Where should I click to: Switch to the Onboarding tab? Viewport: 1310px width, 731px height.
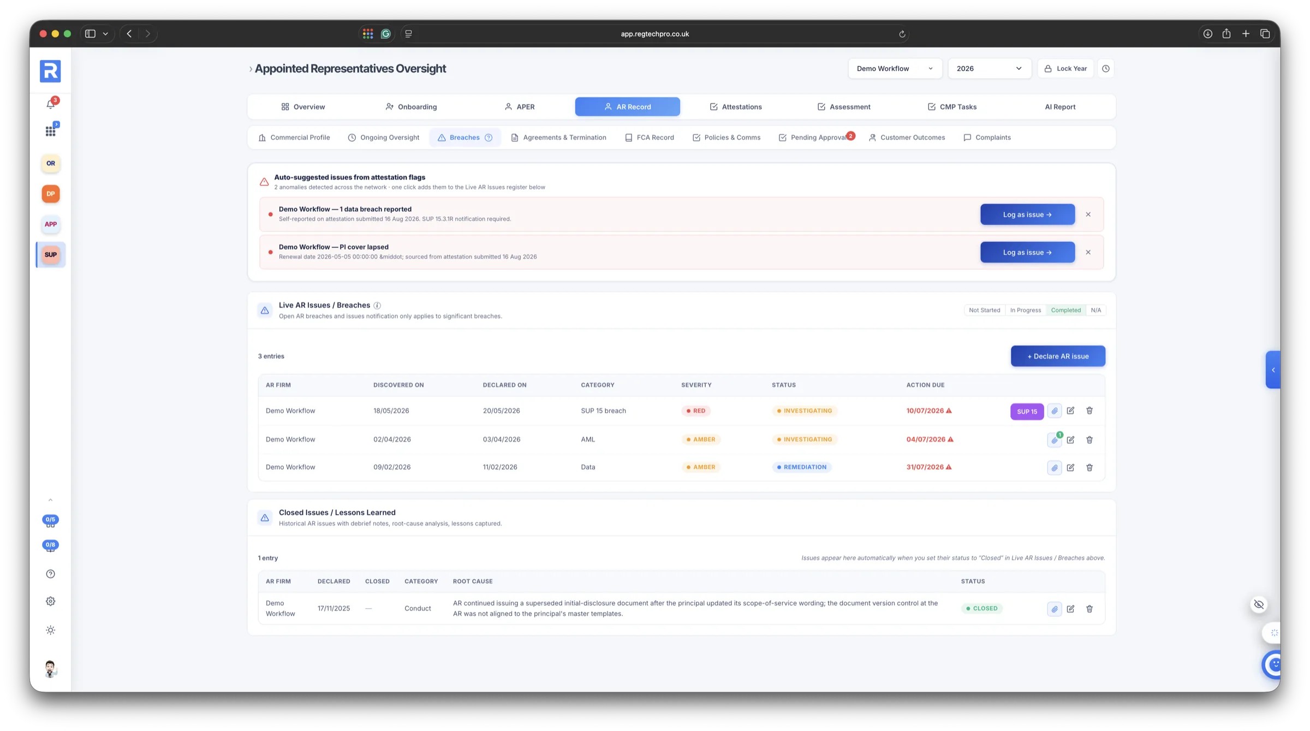click(x=411, y=107)
